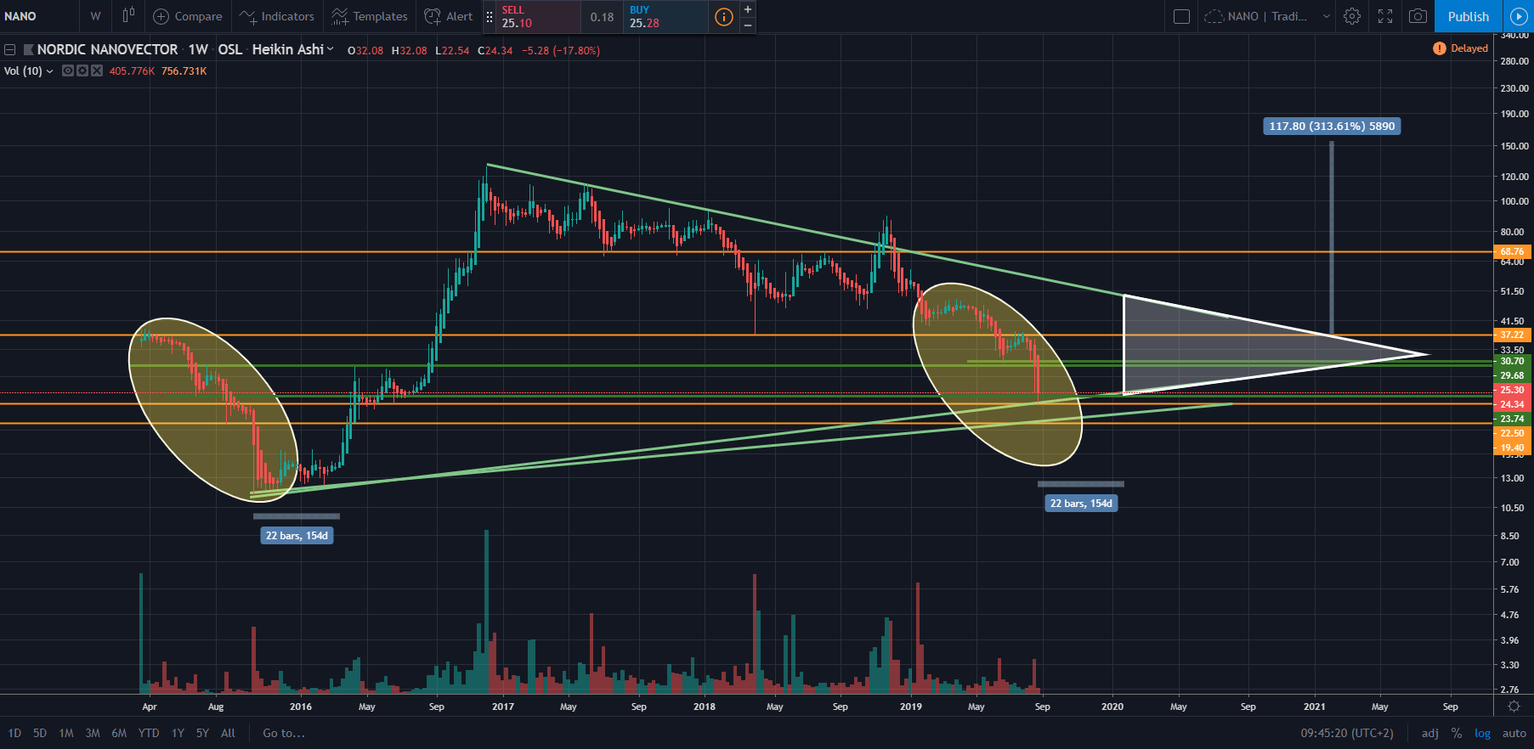Click the orange info icon in trading panel
1534x749 pixels.
tap(724, 17)
